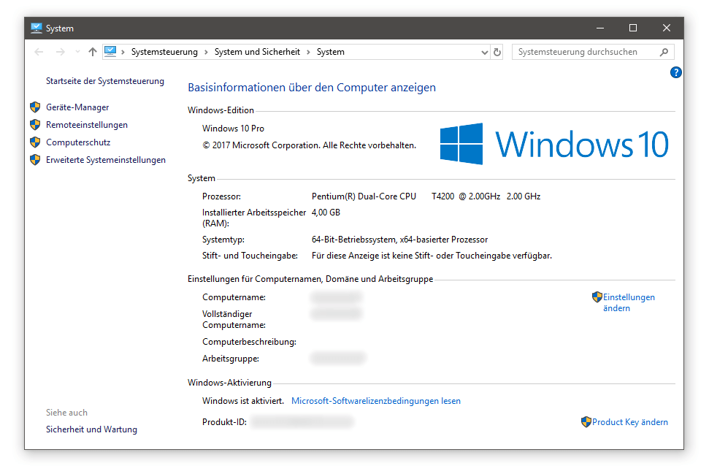Expand chevron after Systemsteuerung breadcrumb
The width and height of the screenshot is (709, 474).
(x=206, y=52)
